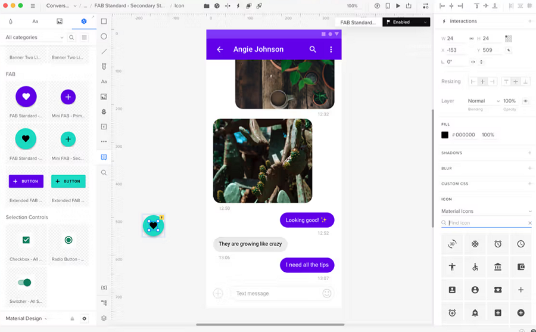The image size is (536, 332).
Task: Start preview with the play button
Action: [x=398, y=6]
